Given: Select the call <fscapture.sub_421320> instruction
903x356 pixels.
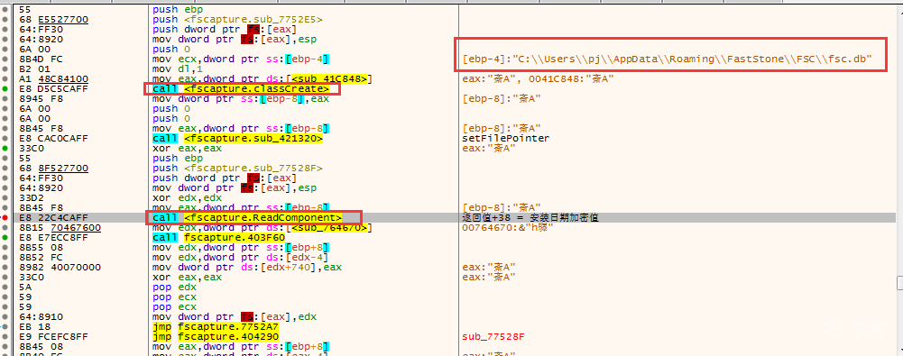Looking at the screenshot, I should [237, 139].
